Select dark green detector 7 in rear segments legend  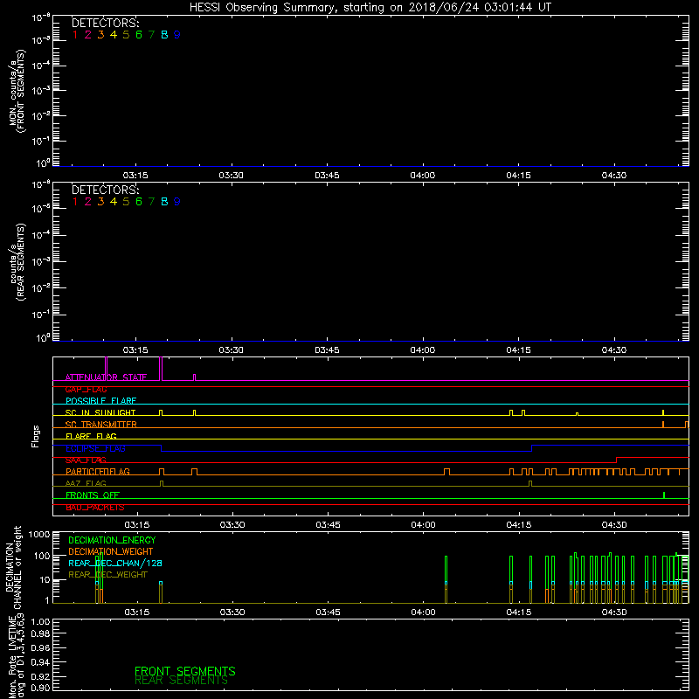click(151, 202)
